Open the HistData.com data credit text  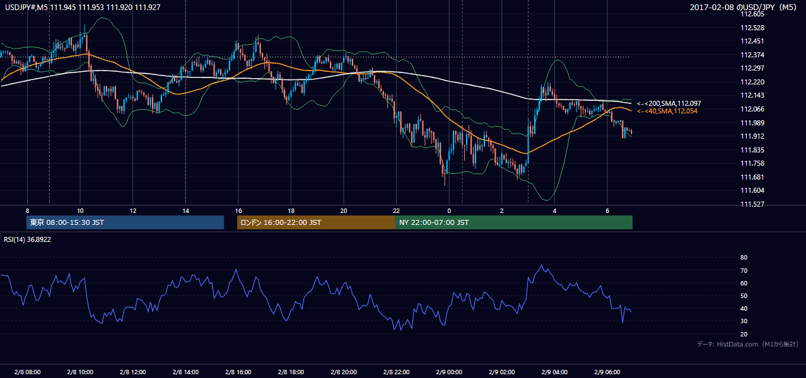(x=748, y=344)
